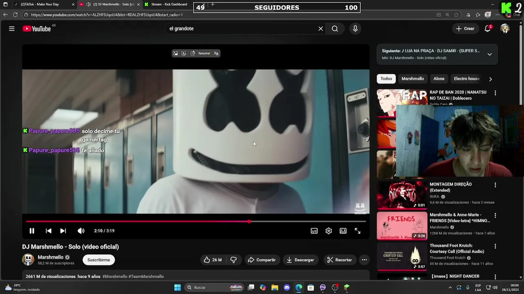Select the Alone filter chip
Viewport: 524px width, 294px height.
pos(439,79)
